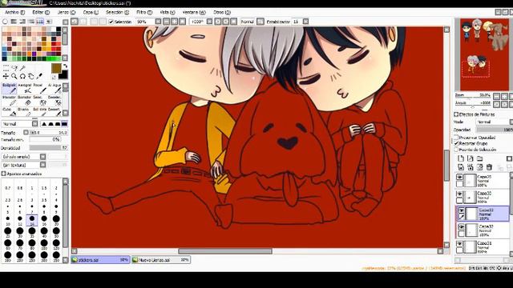Open the sin textura brush texture dropdown
This screenshot has width=513, height=288.
coord(42,165)
